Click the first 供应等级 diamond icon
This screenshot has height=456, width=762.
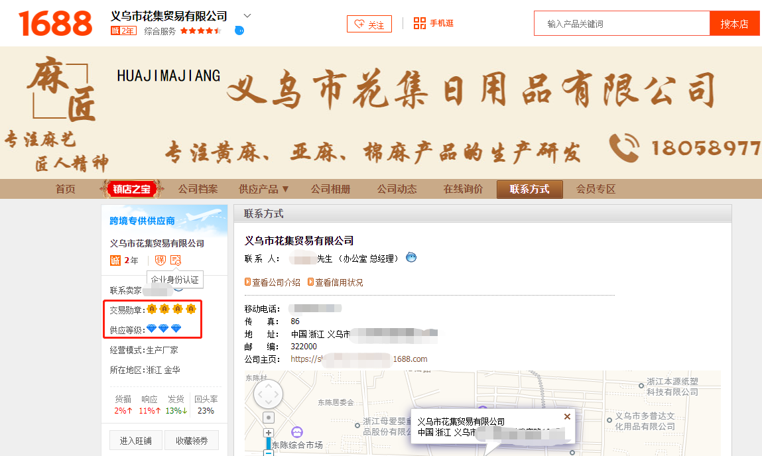[x=152, y=329]
